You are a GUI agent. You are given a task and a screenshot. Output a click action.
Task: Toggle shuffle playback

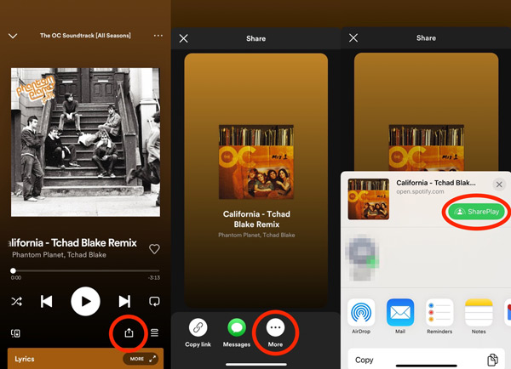[x=17, y=301]
